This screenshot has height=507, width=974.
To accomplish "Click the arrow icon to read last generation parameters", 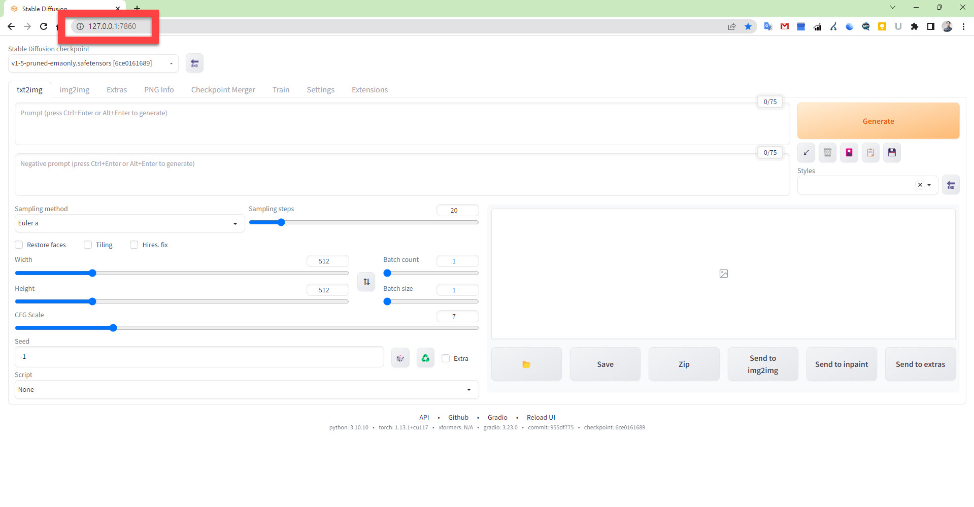I will tap(806, 153).
